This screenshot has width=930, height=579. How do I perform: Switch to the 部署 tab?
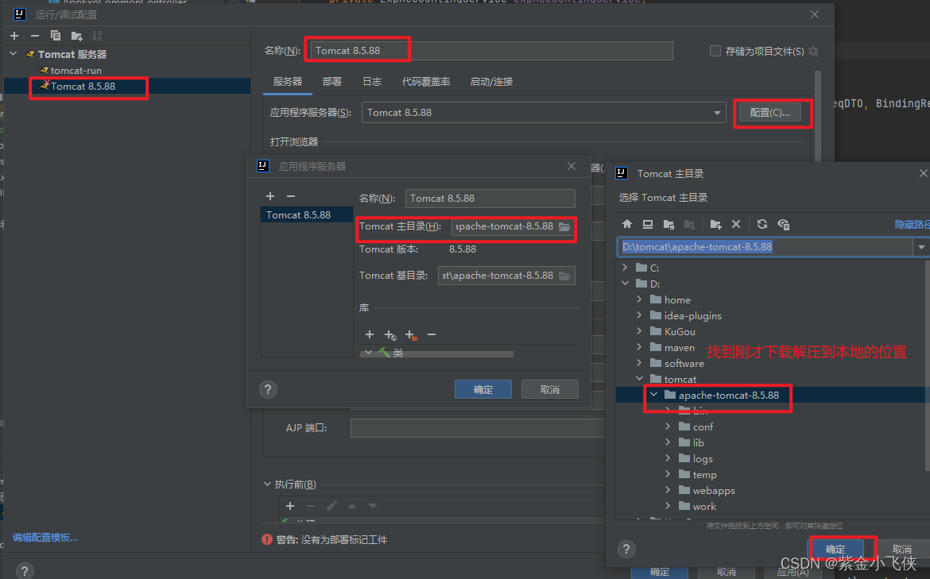pyautogui.click(x=332, y=82)
